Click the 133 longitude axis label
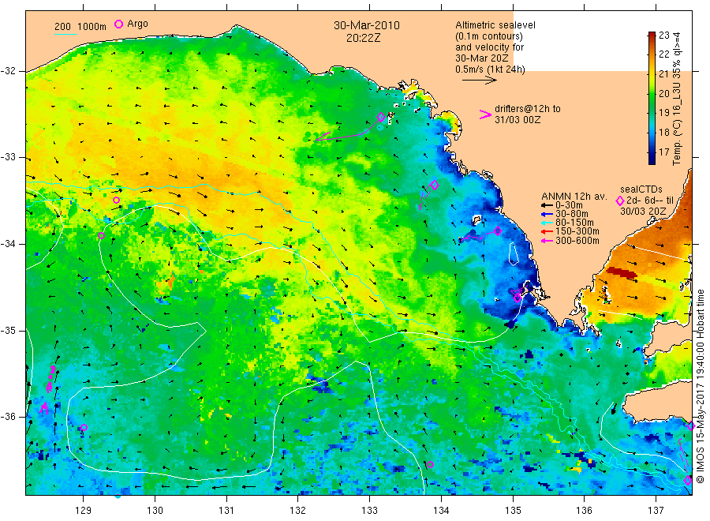 pos(369,511)
